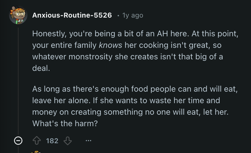Collapse the thread via the vertical thread line
This screenshot has height=153, width=251.
pos(18,81)
